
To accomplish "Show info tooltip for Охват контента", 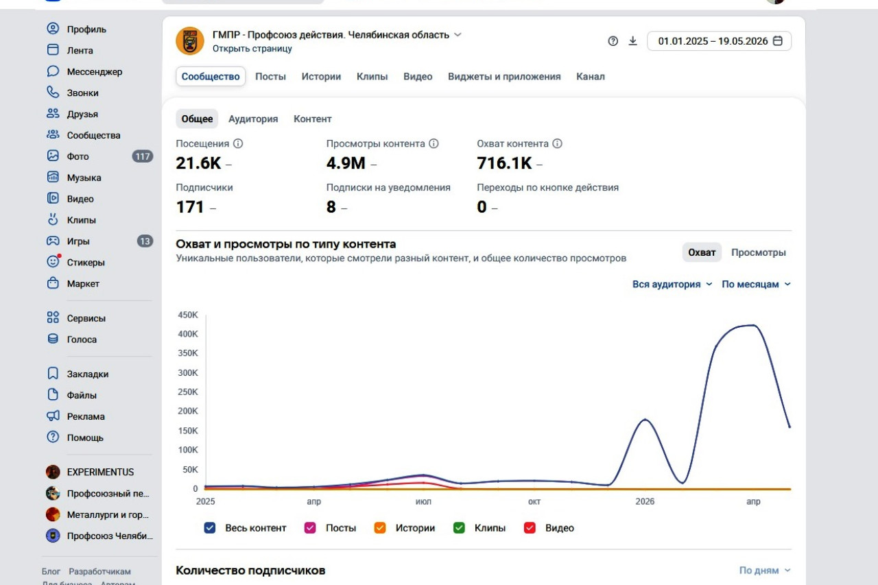I will click(558, 144).
